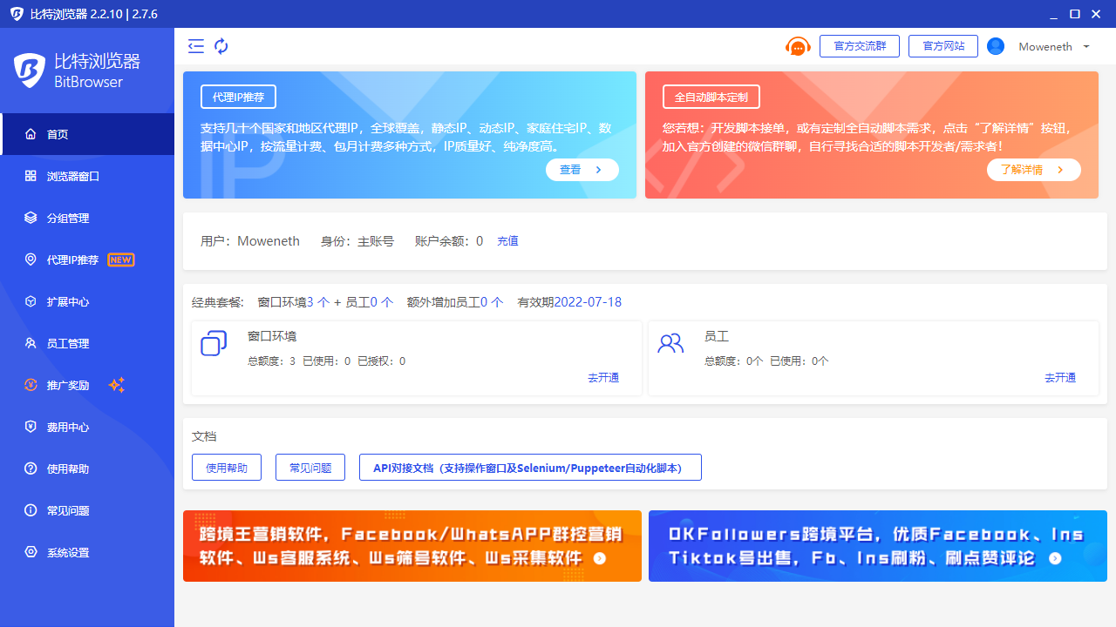The height and width of the screenshot is (627, 1116).
Task: Click BitBrowser app icon in title bar
Action: [16, 14]
